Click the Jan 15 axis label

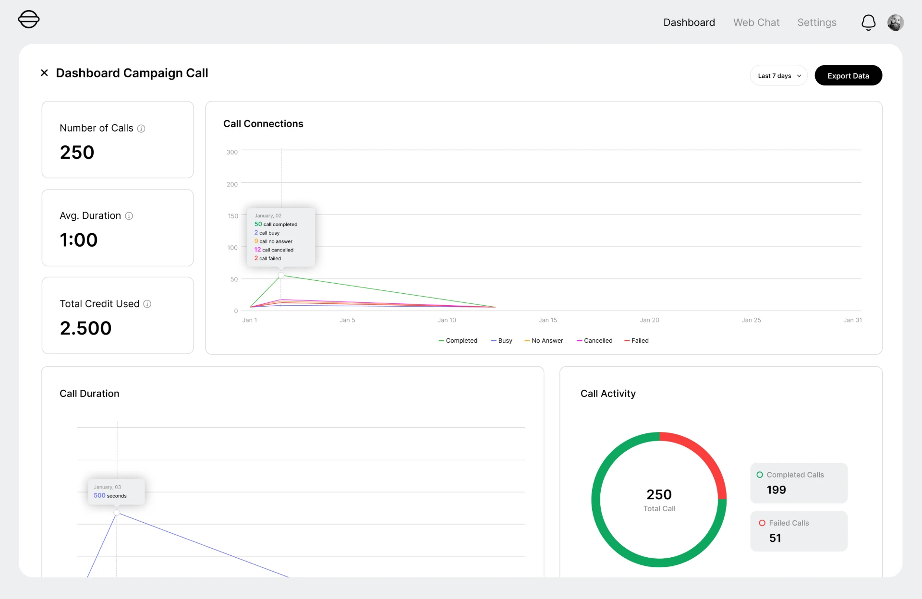[x=548, y=320]
